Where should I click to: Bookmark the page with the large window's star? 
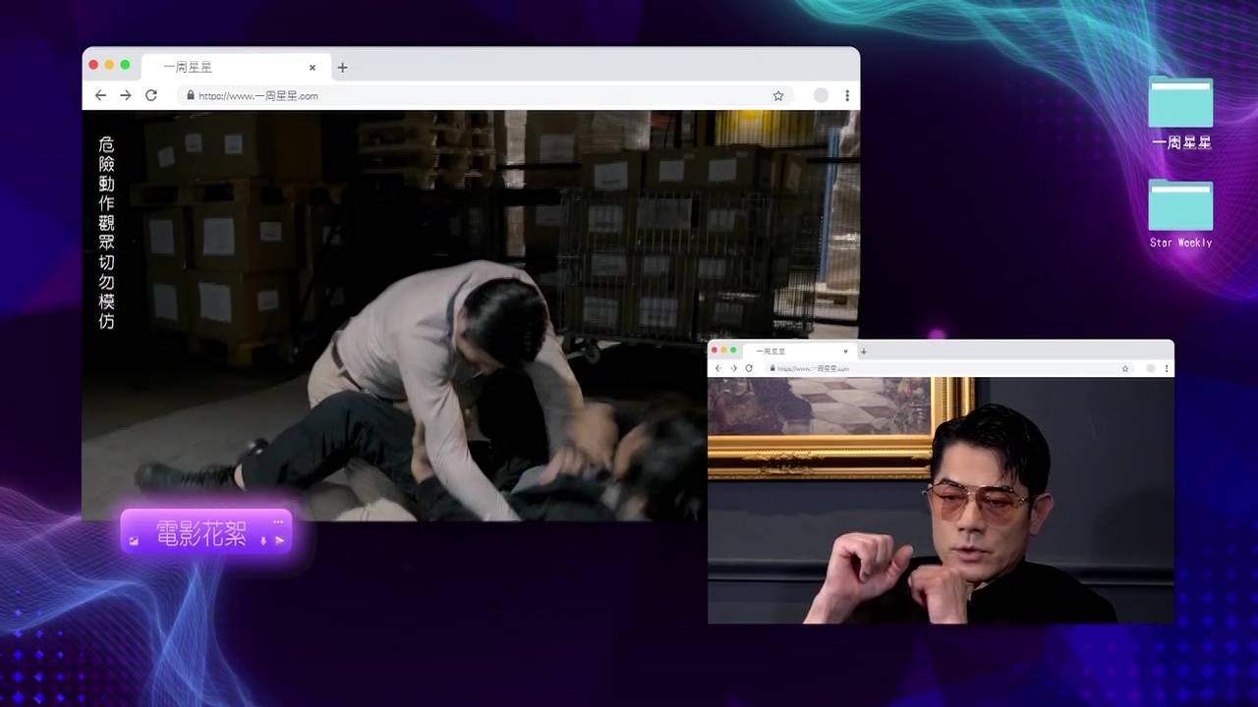778,95
